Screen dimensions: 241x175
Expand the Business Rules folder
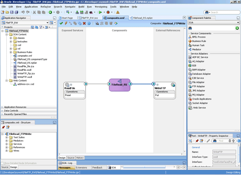(x=11, y=52)
